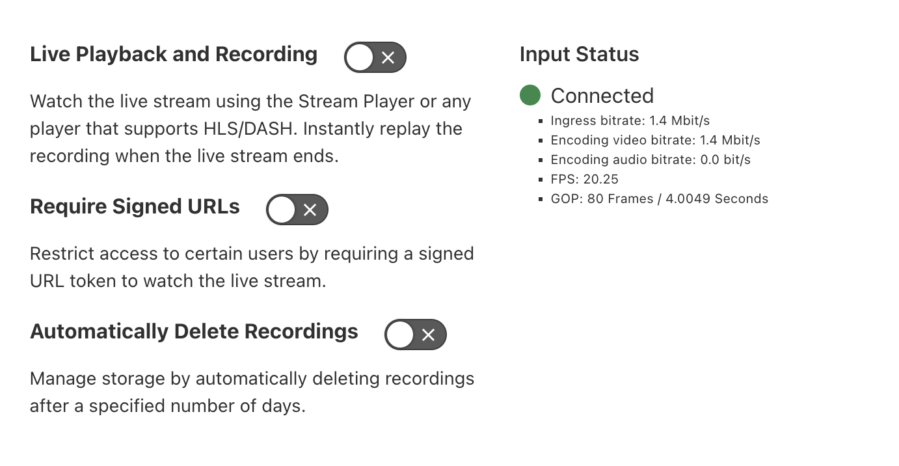Click the bullet next to Encoding audio bitrate

click(541, 159)
